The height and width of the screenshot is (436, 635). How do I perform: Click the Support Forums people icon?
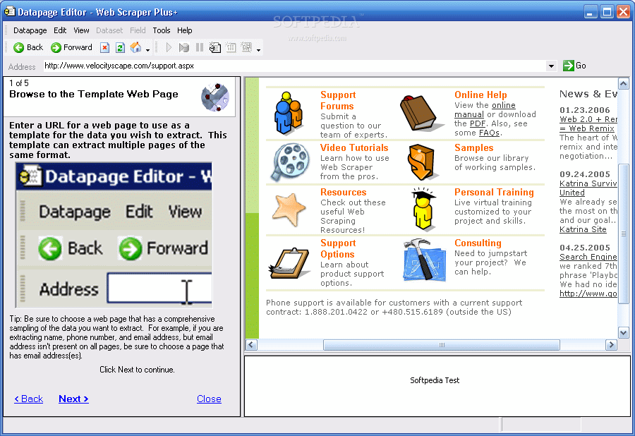(x=288, y=113)
